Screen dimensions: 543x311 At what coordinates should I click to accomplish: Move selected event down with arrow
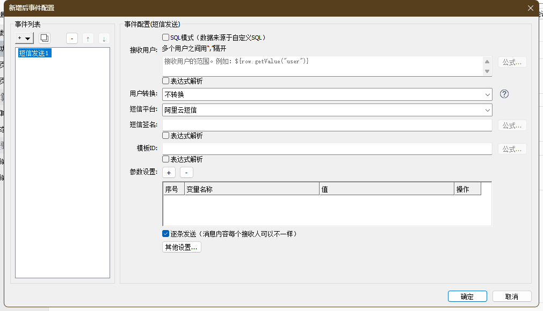coord(104,39)
